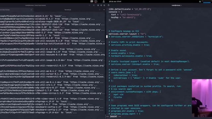Click the i18n.defaultLocale line

coord(130,9)
